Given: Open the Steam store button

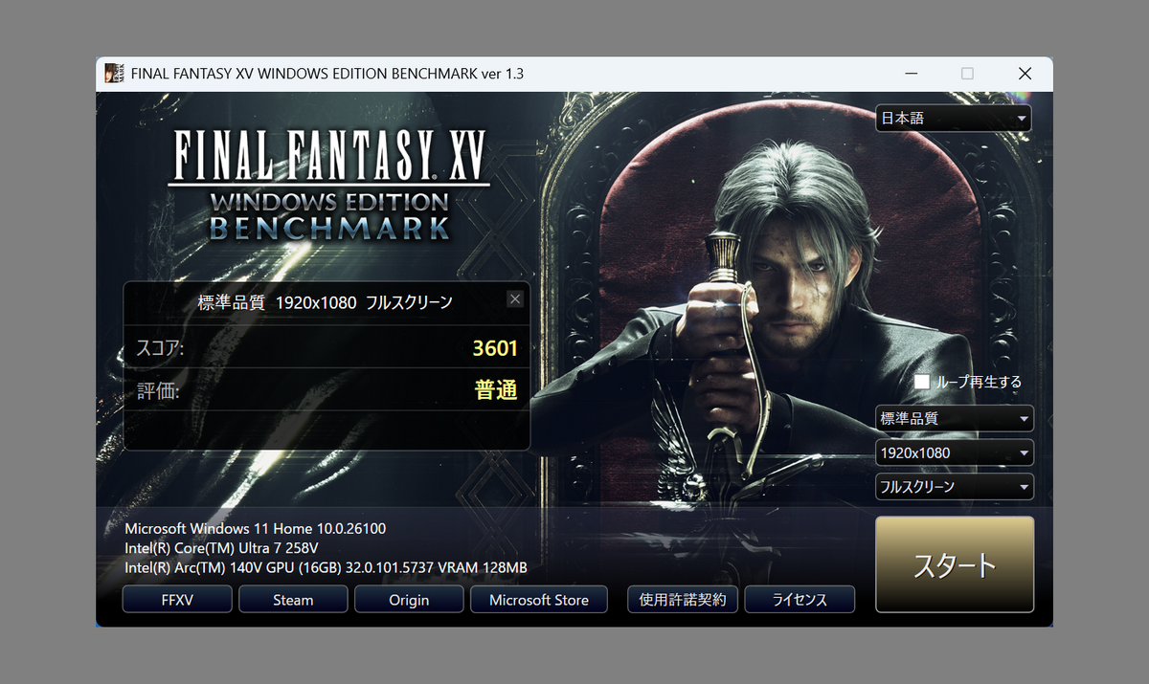Looking at the screenshot, I should tap(293, 600).
